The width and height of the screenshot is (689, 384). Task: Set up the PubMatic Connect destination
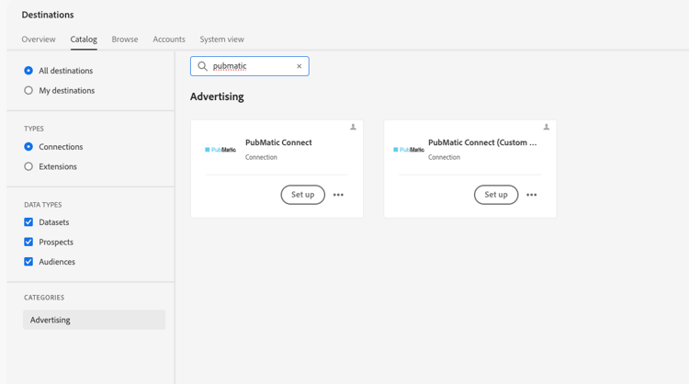(302, 195)
